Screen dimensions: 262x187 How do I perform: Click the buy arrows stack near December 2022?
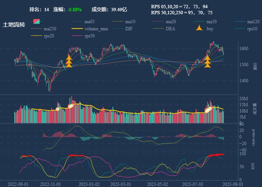pos(69,61)
